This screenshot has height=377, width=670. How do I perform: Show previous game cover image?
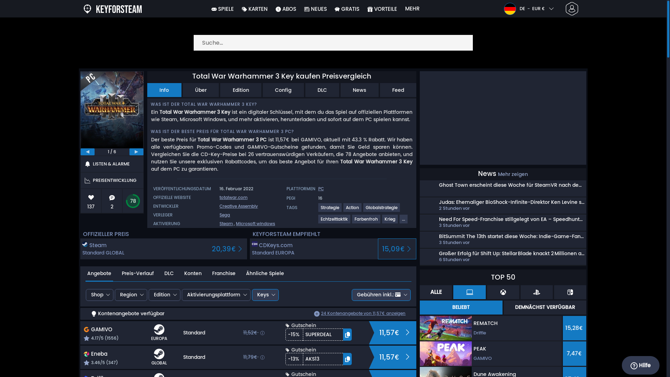[88, 152]
